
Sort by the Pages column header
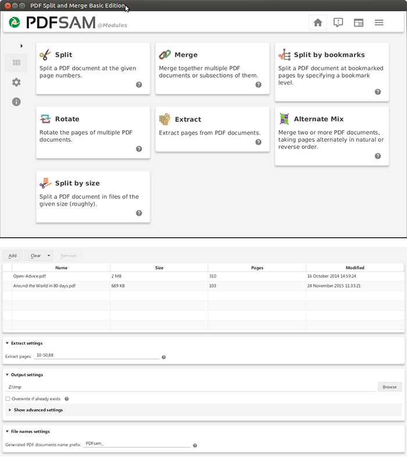point(257,267)
